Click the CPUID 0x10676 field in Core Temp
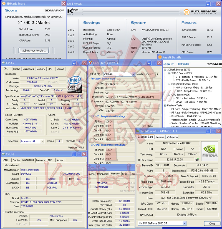The height and width of the screenshot is (229, 222). pos(132,84)
